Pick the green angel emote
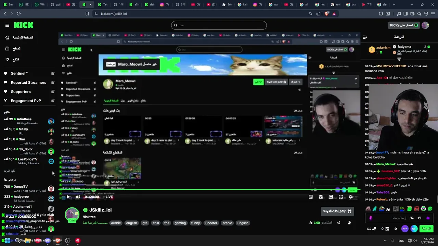This screenshot has height=246, width=438. click(410, 209)
